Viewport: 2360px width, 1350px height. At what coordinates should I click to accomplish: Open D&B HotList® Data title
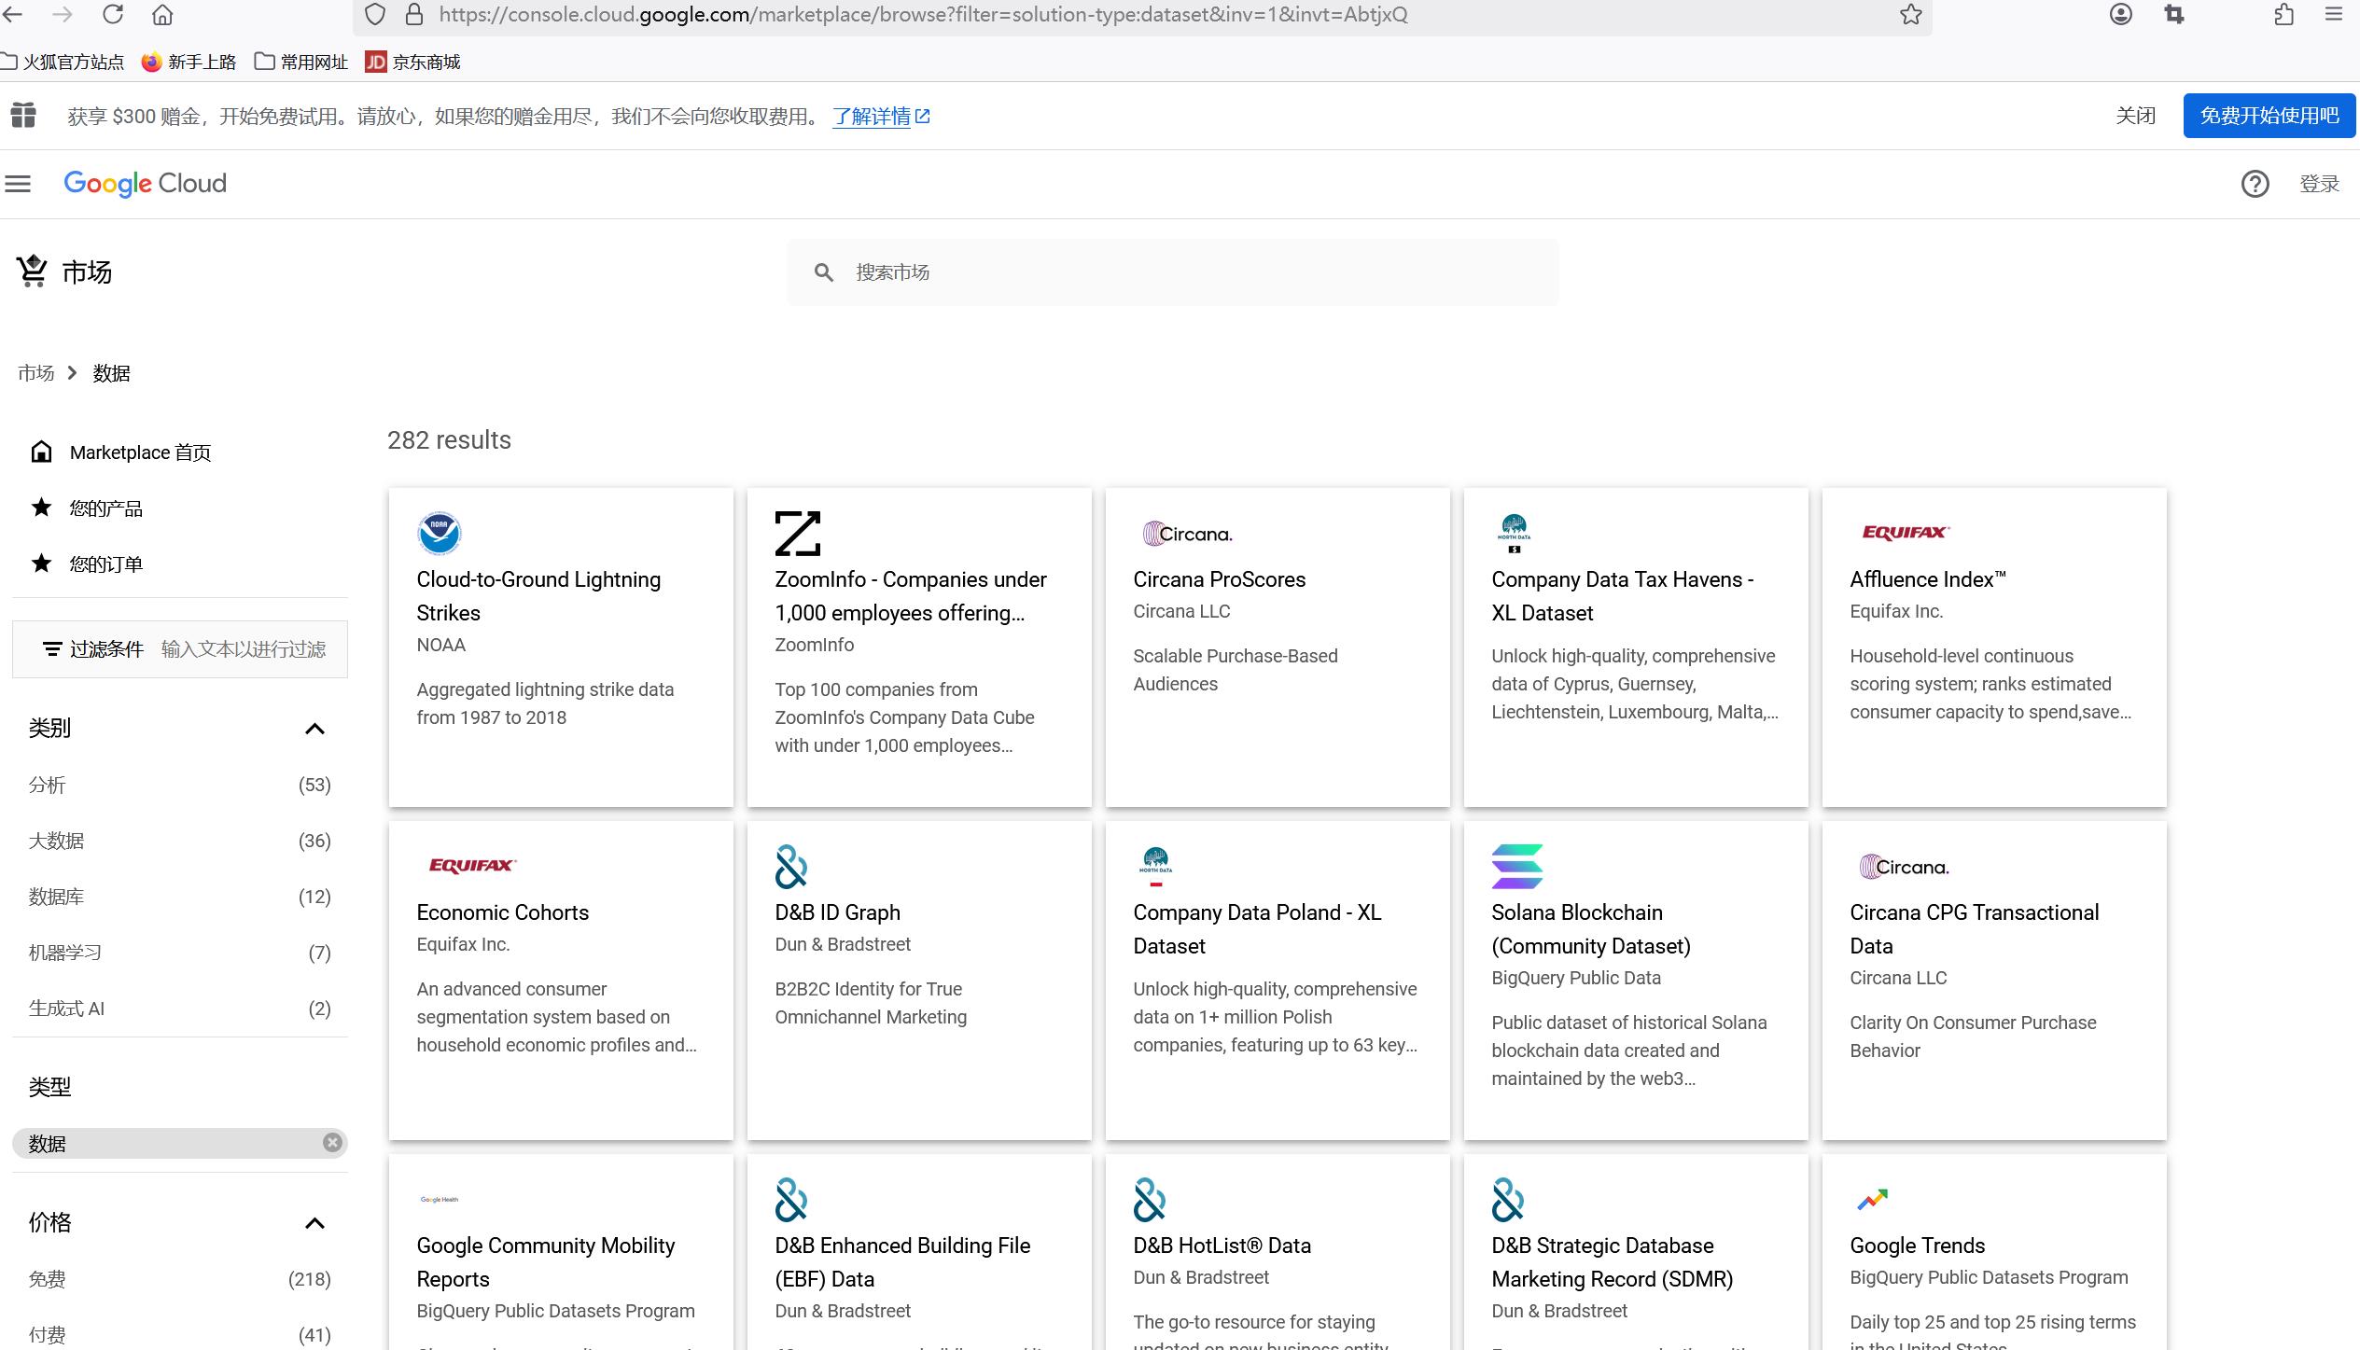1222,1246
